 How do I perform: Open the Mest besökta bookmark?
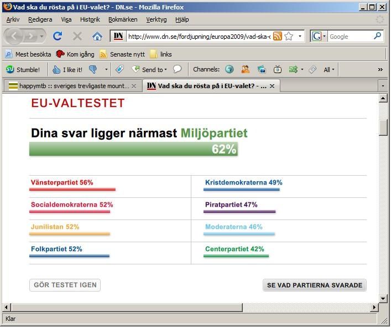coord(28,54)
